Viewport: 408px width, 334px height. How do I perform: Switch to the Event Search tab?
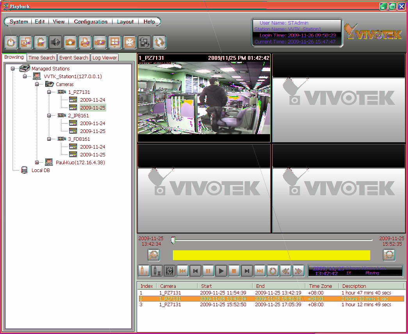pyautogui.click(x=74, y=57)
